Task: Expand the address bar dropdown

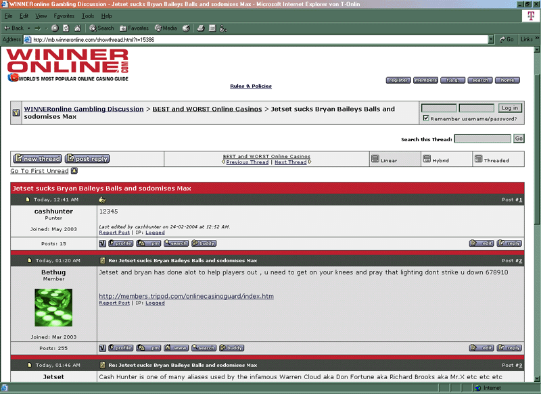Action: 491,40
